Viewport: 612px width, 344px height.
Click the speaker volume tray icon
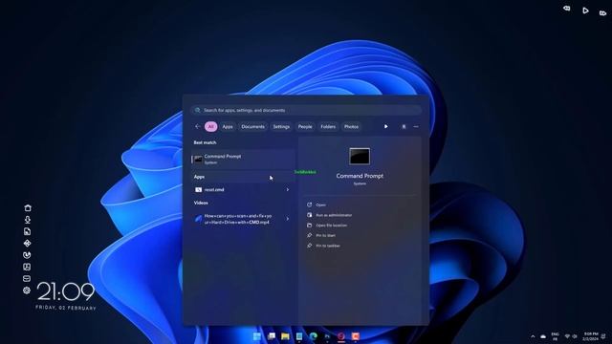click(575, 336)
